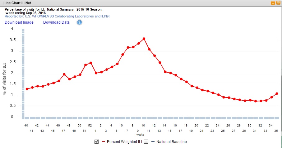Screen dimensions: 282x148
Task: Click the red Percent Weighted ILI legend line
Action: pyautogui.click(x=104, y=142)
